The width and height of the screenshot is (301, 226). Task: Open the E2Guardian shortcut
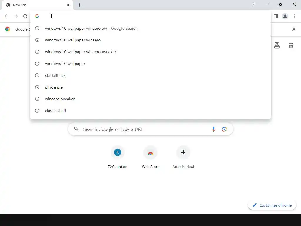click(118, 157)
